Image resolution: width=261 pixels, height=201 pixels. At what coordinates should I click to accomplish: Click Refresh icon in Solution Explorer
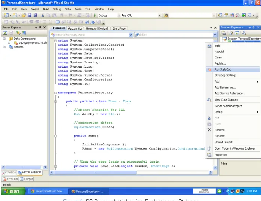(237, 33)
